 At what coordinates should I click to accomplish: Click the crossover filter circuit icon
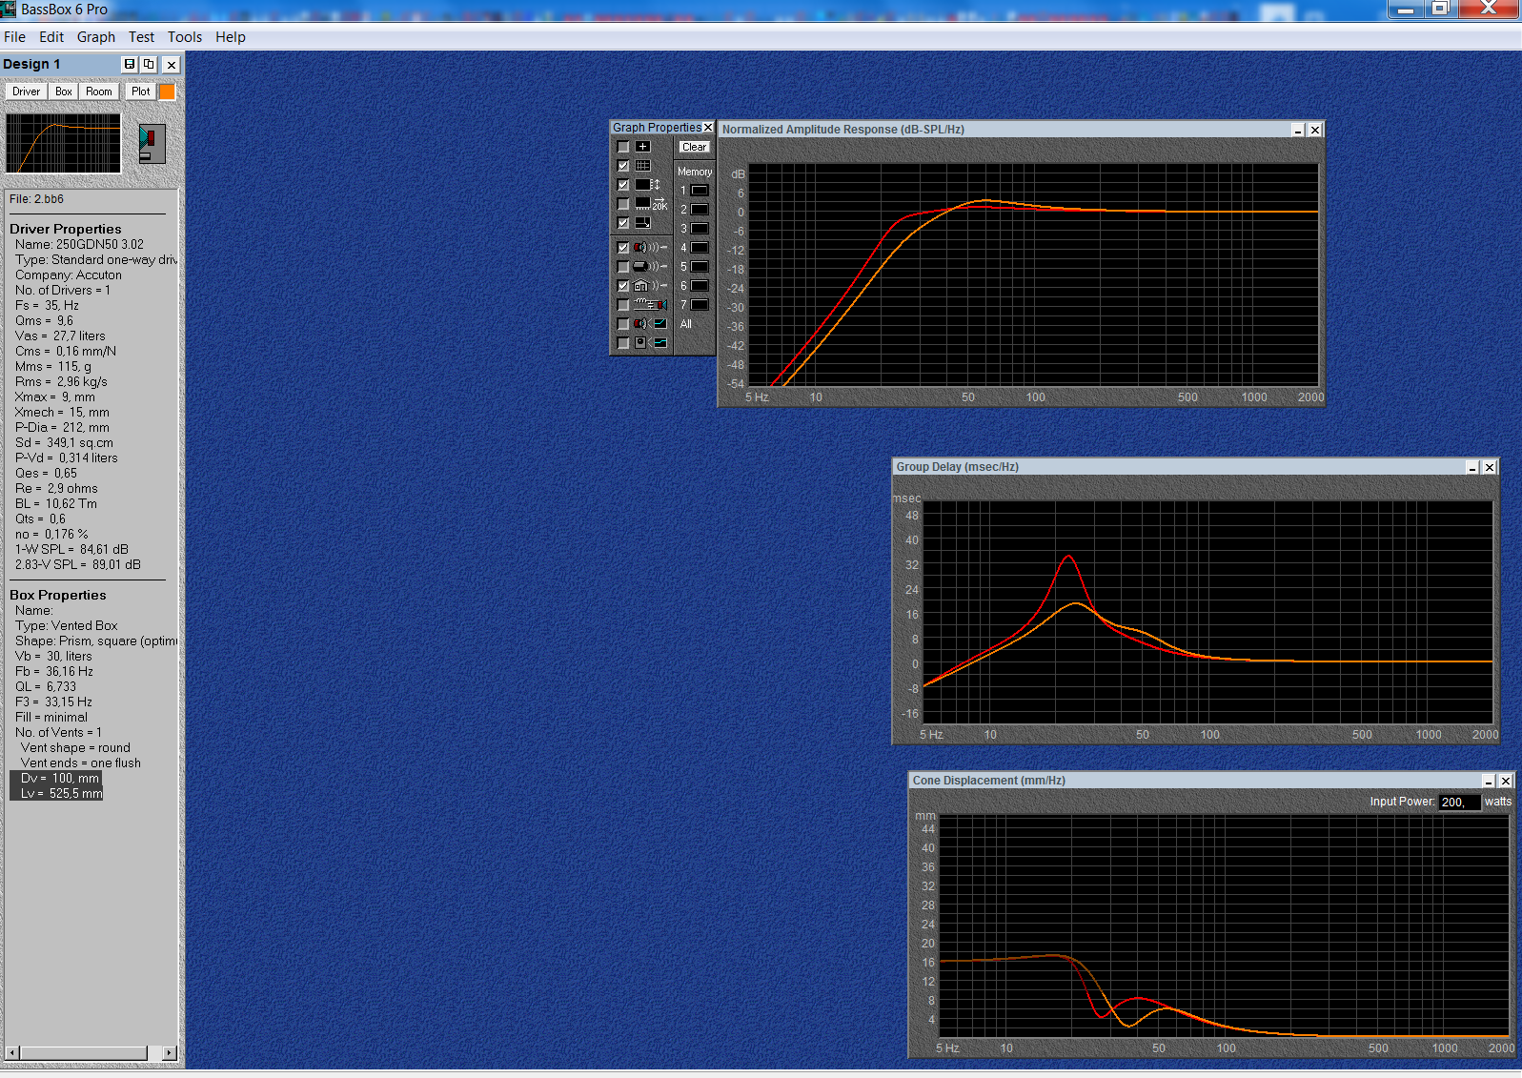tap(650, 305)
